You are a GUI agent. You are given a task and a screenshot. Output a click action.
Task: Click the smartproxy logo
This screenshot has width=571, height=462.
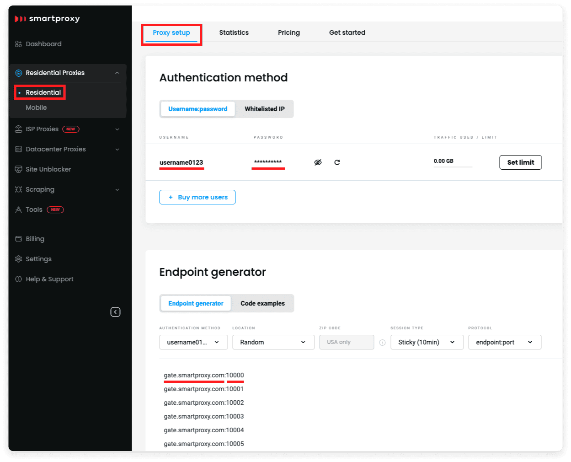coord(47,19)
